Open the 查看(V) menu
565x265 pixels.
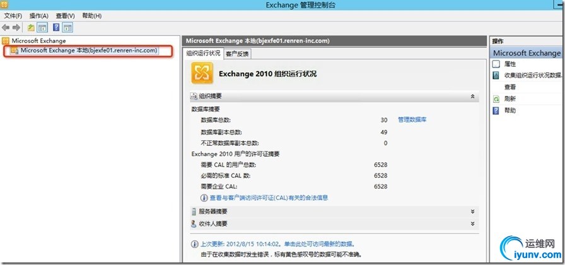[x=65, y=16]
